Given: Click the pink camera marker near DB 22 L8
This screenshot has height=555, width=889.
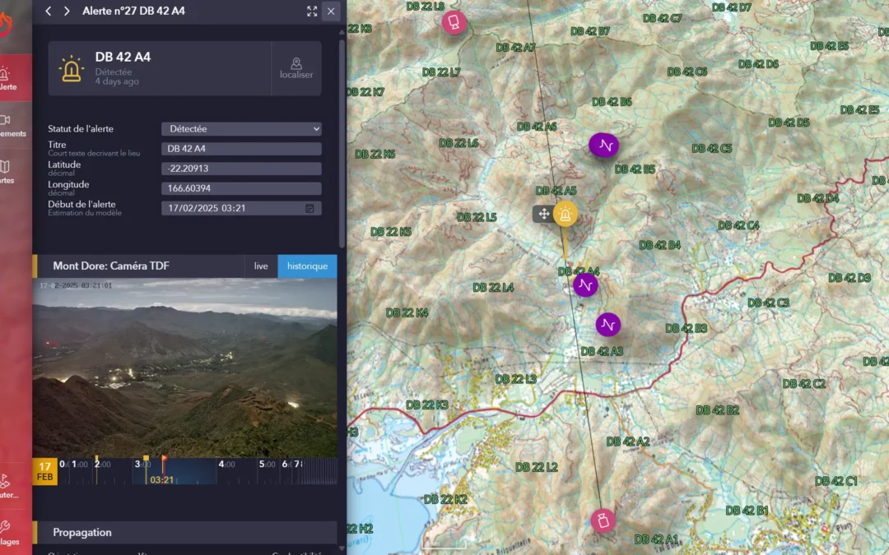Looking at the screenshot, I should pos(454,21).
